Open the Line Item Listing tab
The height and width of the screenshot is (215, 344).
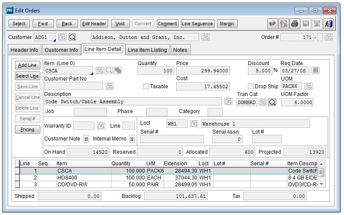[147, 50]
